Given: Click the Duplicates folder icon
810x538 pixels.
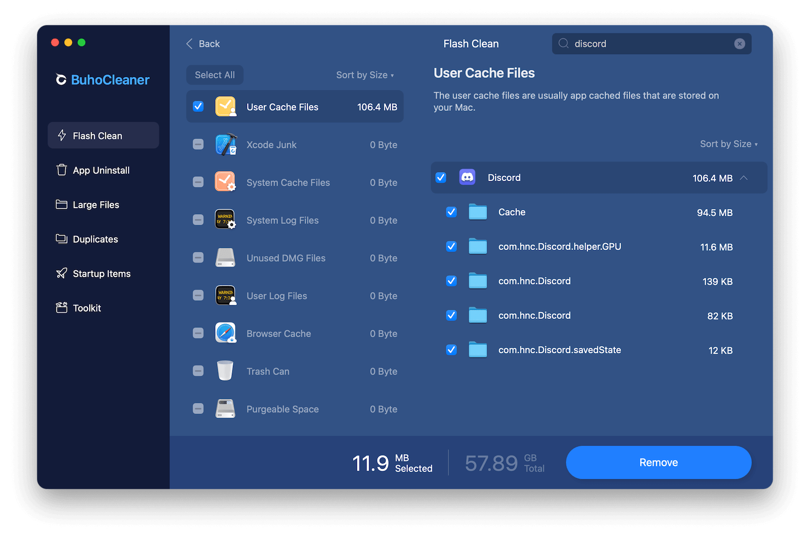Looking at the screenshot, I should 62,238.
